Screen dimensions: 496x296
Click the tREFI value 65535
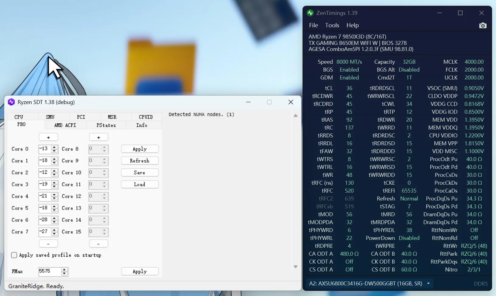(x=409, y=191)
